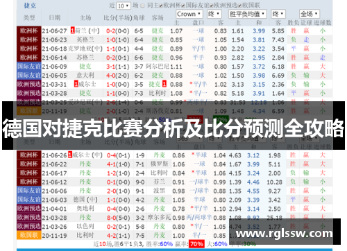Viewport: 347px width, 251px height.
Task: Select the 21-06-23 date cell
Action: click(54, 40)
